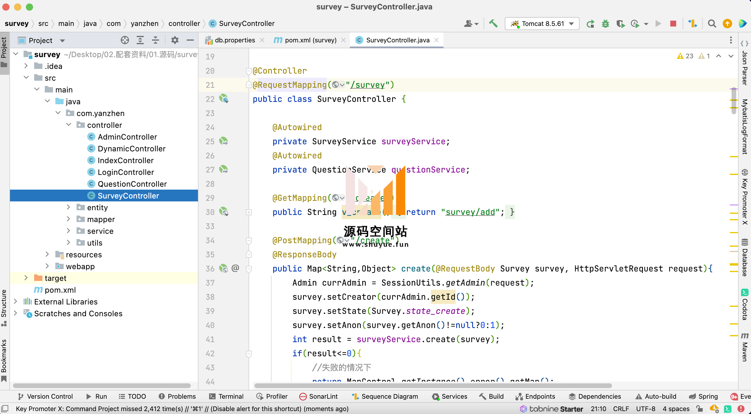Click the Rerun Tomcat icon
Viewport: 751px width, 414px height.
(x=590, y=24)
